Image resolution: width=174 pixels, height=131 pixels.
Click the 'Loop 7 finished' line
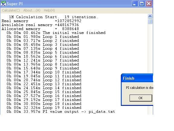[43, 60]
